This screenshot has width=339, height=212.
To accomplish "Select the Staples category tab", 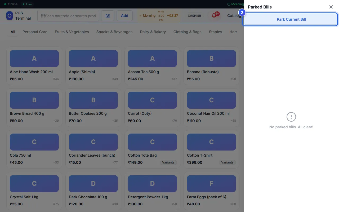I will click(x=216, y=32).
